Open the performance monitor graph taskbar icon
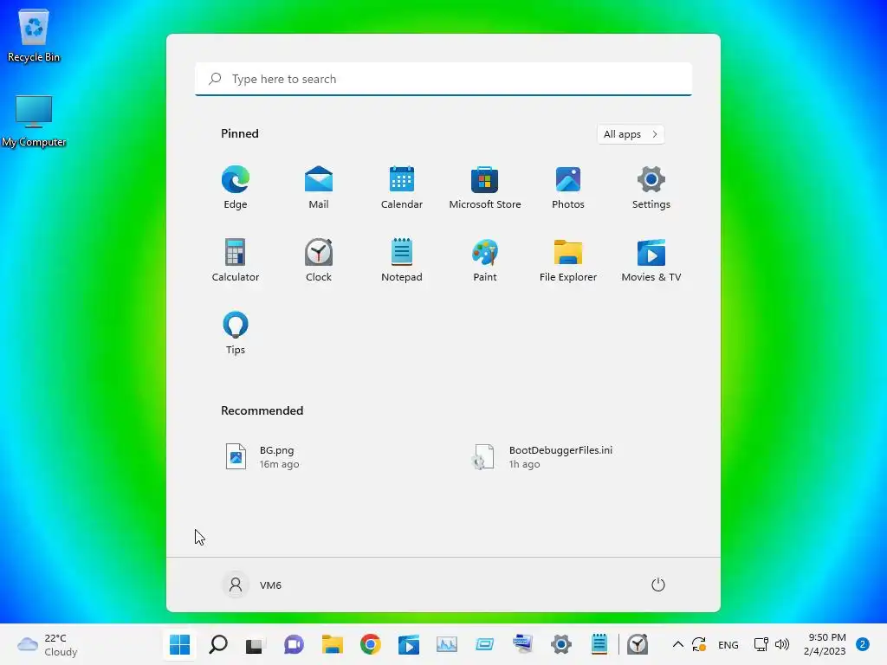This screenshot has height=665, width=887. coord(447,644)
